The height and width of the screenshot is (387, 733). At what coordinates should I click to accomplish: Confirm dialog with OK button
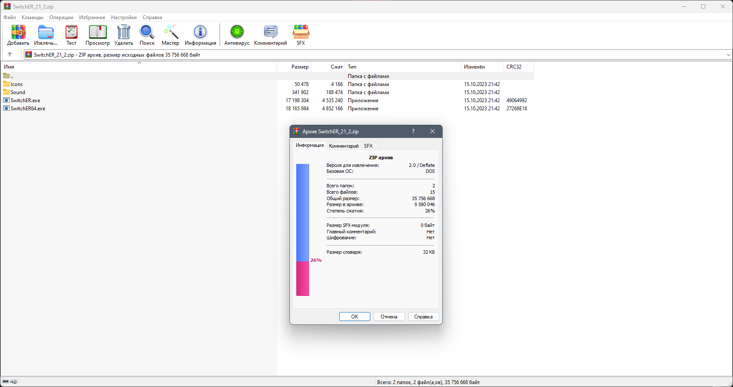(355, 317)
